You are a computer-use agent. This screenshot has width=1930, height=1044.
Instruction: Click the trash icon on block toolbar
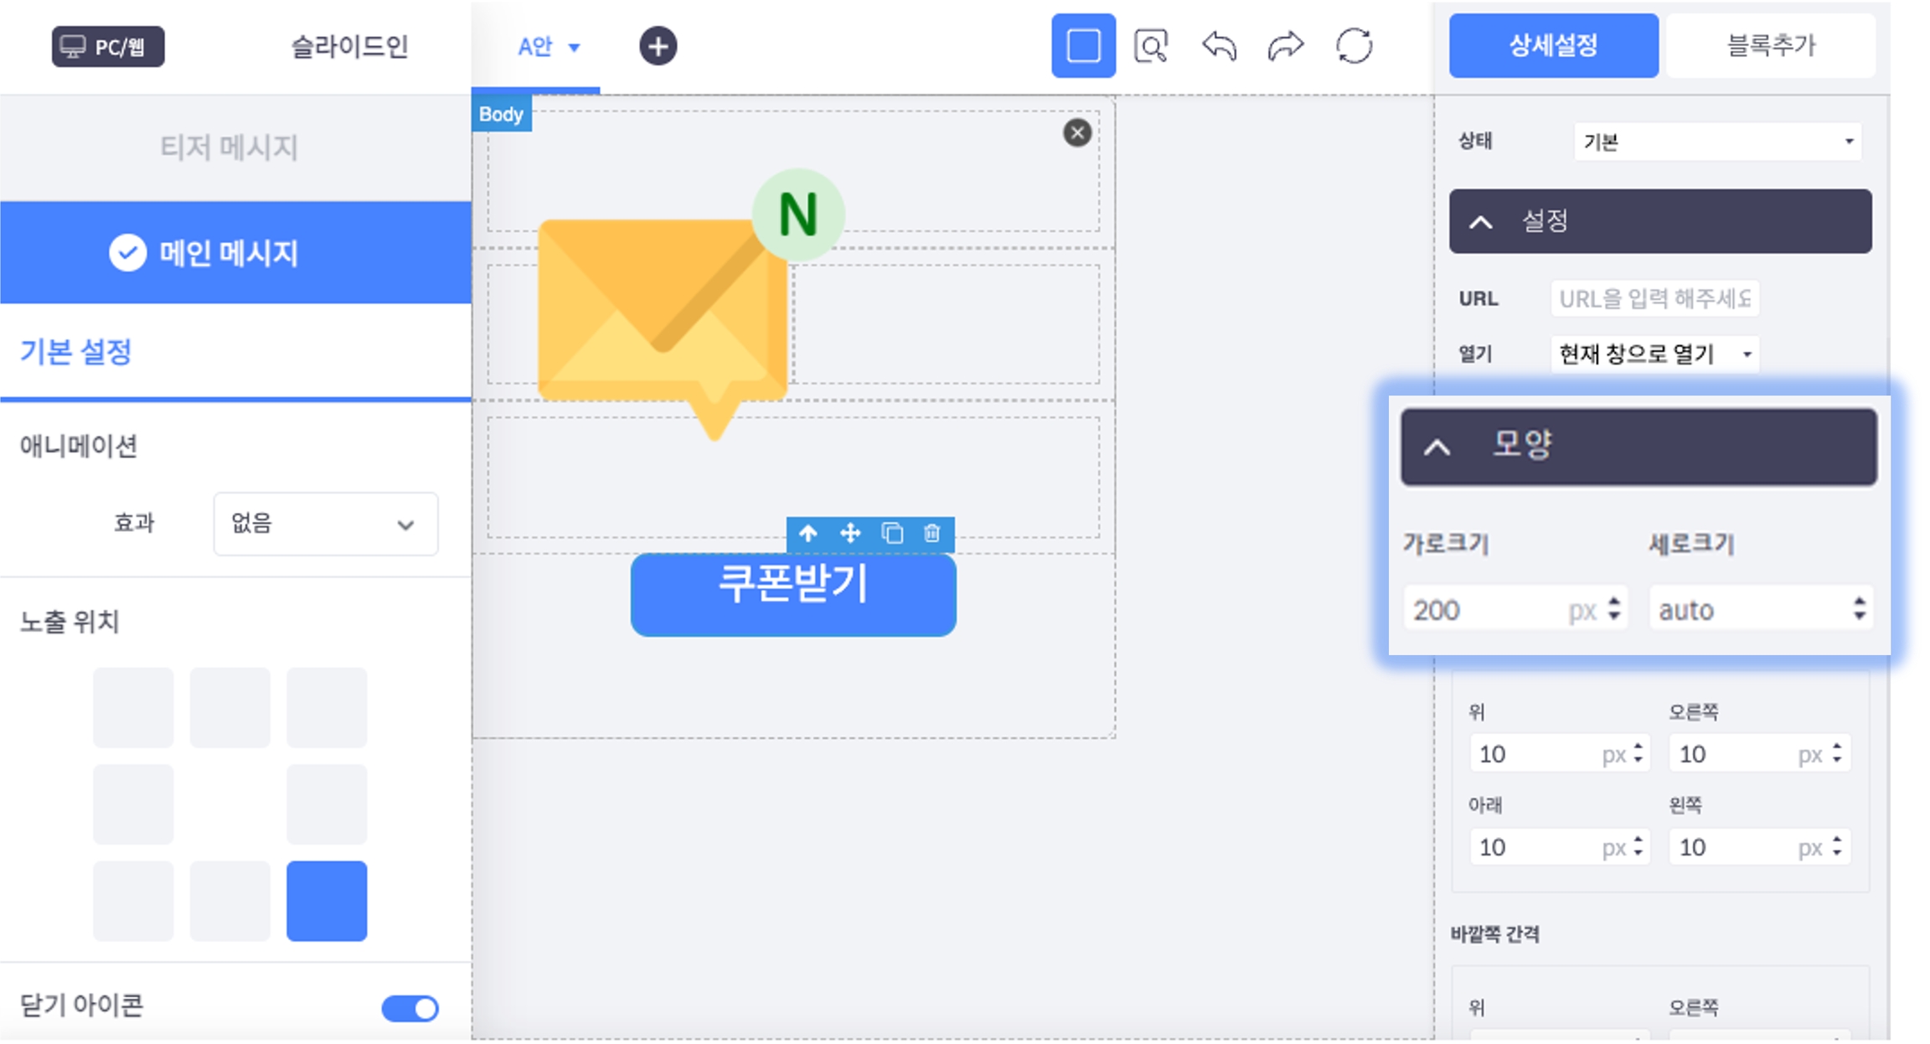point(931,534)
